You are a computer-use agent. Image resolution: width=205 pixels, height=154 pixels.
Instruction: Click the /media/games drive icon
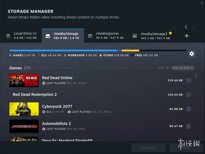pos(90,36)
